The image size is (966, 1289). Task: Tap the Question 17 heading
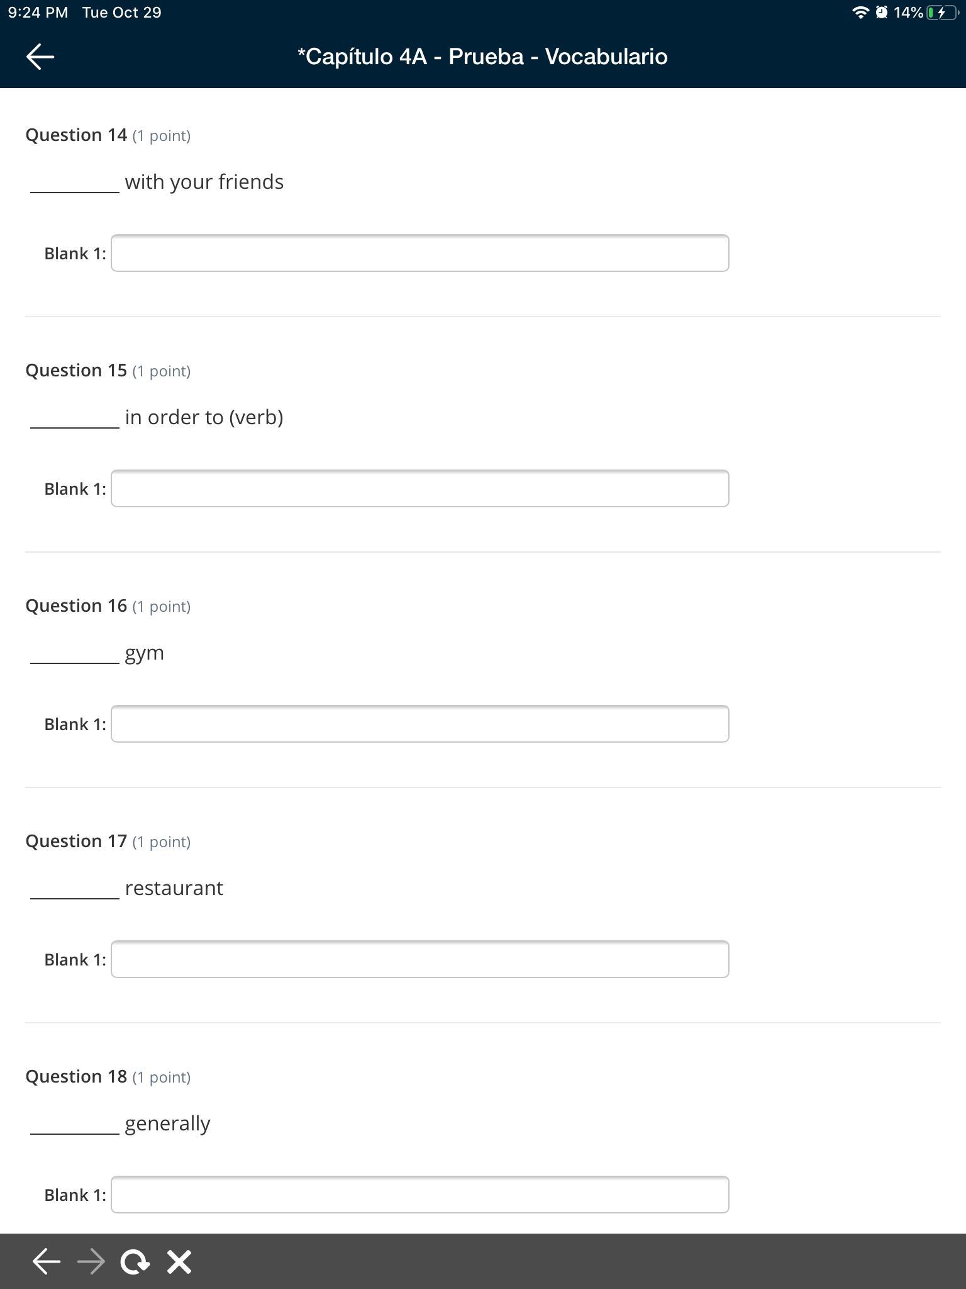(76, 841)
